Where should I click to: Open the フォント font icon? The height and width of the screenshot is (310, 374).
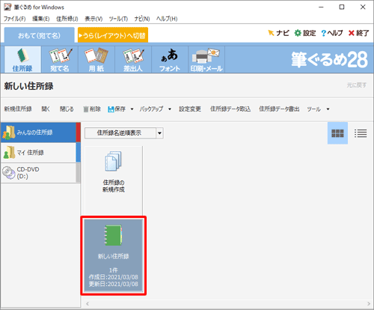[x=170, y=59]
